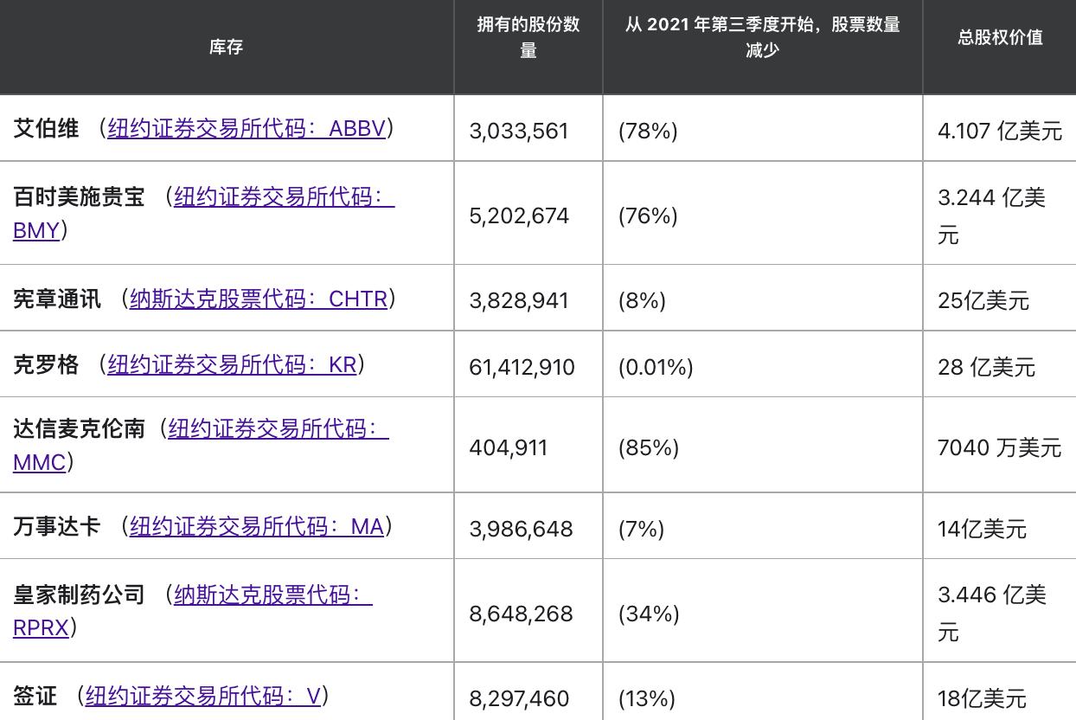Click the share count 3,986,648

521,529
